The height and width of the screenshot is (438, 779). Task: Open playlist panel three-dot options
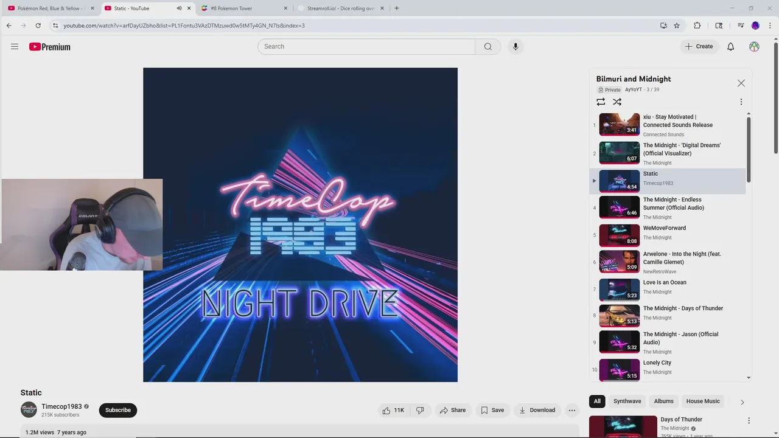click(x=741, y=102)
